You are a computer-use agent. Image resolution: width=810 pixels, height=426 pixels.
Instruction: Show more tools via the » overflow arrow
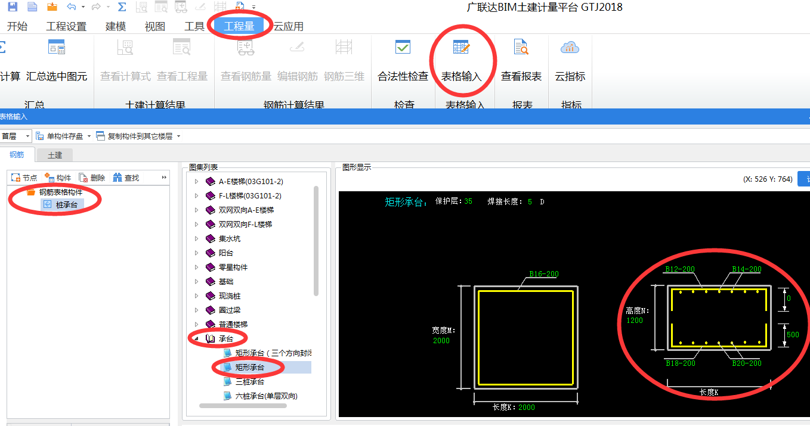pyautogui.click(x=165, y=178)
